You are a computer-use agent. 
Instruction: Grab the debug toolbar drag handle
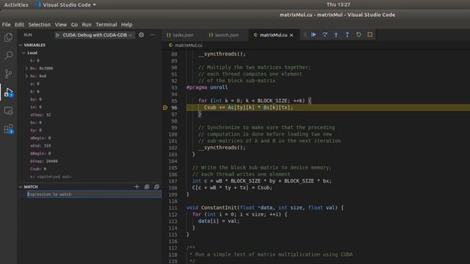coord(305,34)
